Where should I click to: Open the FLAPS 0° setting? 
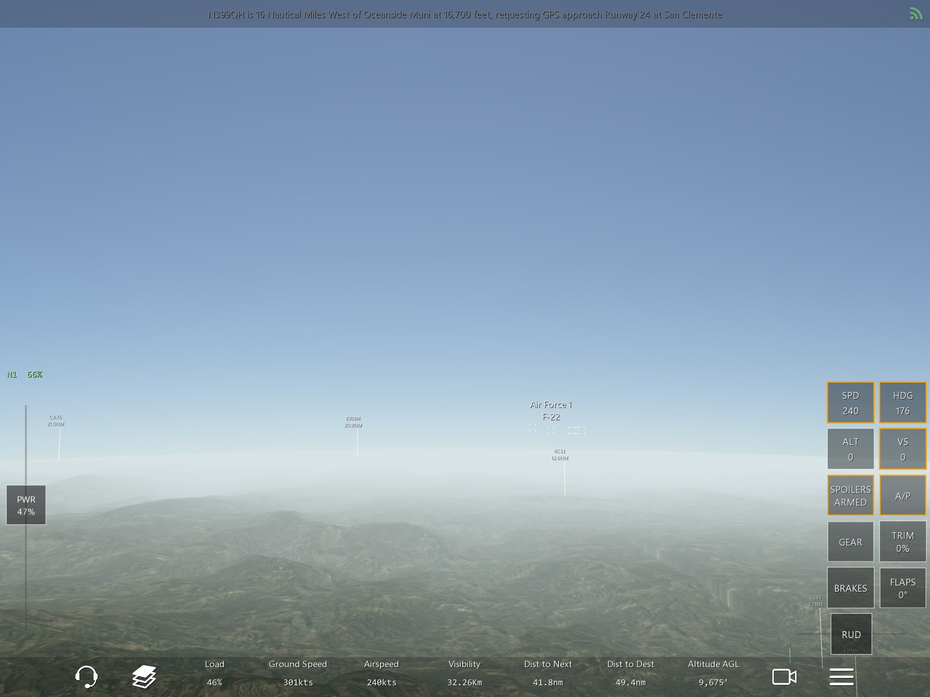coord(902,588)
